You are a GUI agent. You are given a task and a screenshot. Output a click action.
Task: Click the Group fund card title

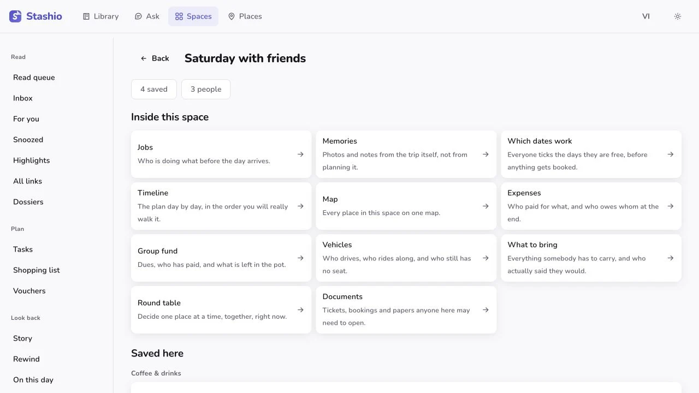[x=158, y=251]
